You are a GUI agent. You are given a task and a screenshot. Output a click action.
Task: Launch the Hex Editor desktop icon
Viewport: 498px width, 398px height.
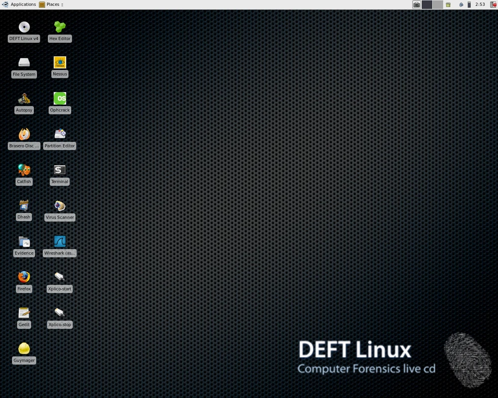[60, 27]
